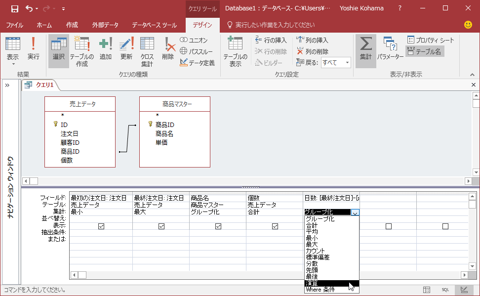The image size is (480, 296).
Task: Open the データベース ツール ribbon tab
Action: click(x=154, y=25)
